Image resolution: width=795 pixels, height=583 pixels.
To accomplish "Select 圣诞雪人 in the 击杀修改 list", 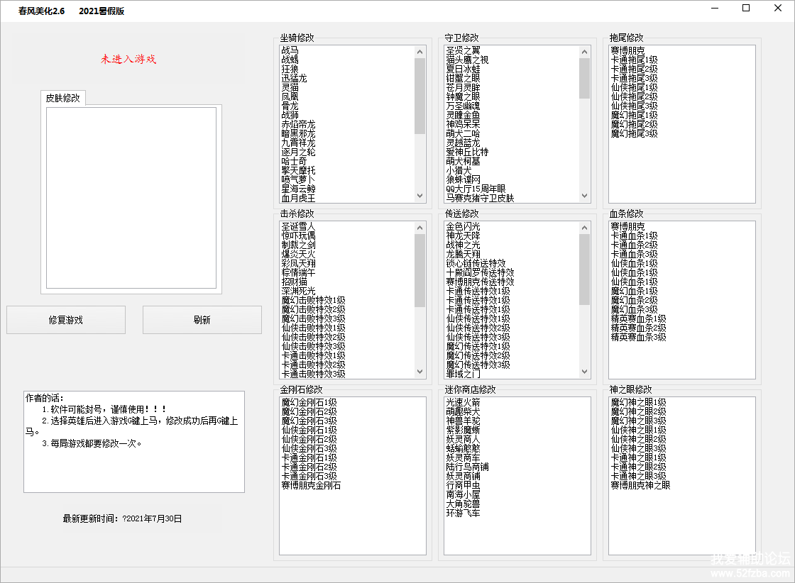I will (298, 226).
